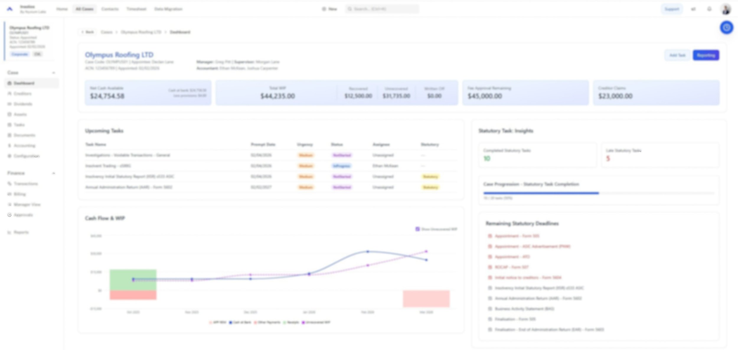
Task: Open Transactions under Finance
Action: tap(26, 184)
